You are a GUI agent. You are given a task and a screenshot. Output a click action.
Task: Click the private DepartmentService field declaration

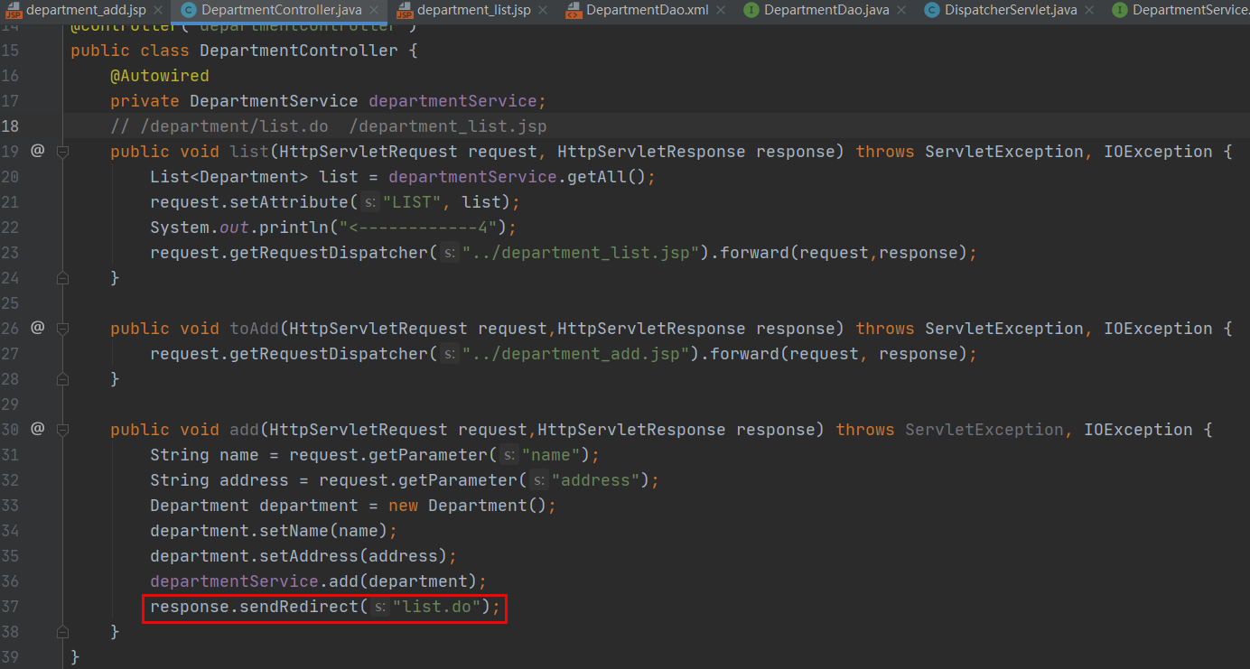329,101
